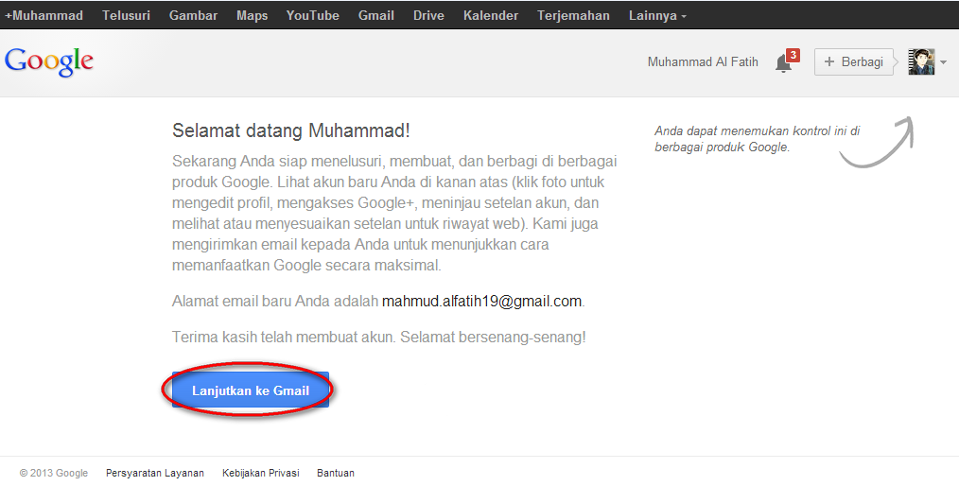The width and height of the screenshot is (959, 486).
Task: Open Gambar in top navigation
Action: click(193, 15)
